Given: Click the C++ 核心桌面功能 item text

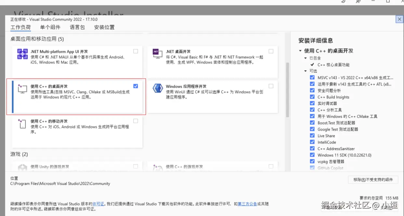Looking at the screenshot, I should (333, 65).
